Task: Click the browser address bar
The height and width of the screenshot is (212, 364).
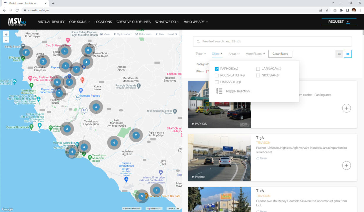Action: pos(171,10)
